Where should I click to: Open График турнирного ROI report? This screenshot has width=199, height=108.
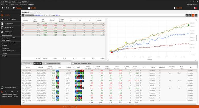9,38
